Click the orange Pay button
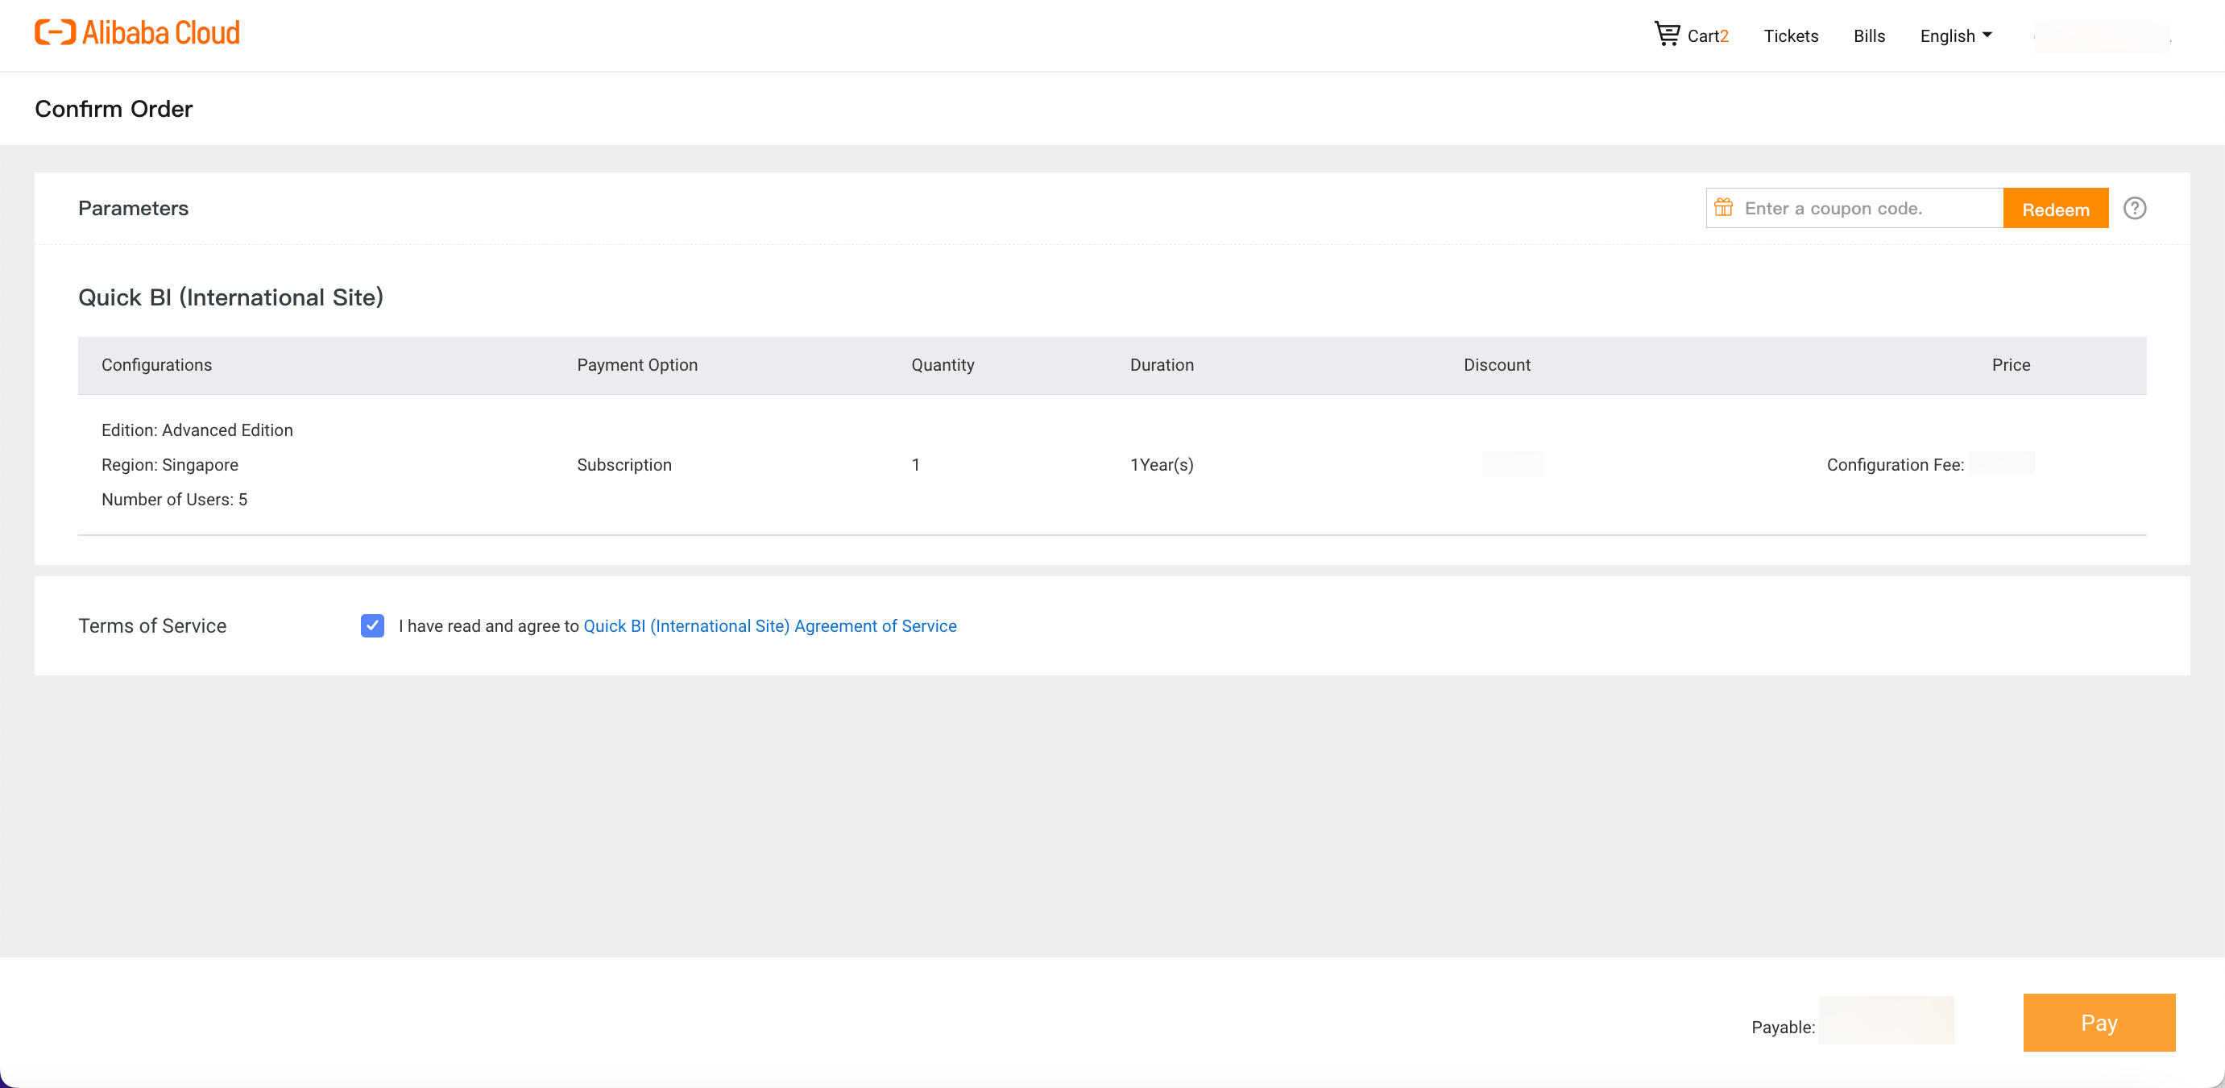 click(2098, 1023)
